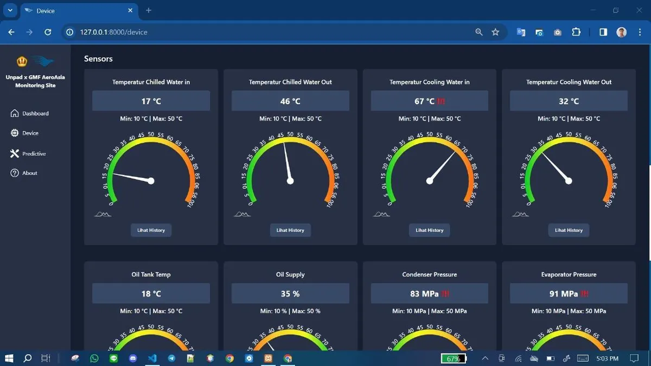
Task: Open the Chrome three-dot menu
Action: tap(640, 32)
